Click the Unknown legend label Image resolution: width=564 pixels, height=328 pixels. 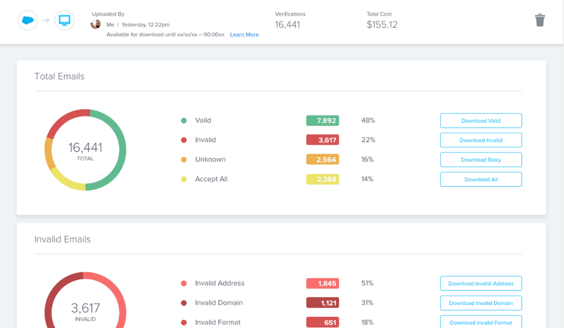pos(210,159)
